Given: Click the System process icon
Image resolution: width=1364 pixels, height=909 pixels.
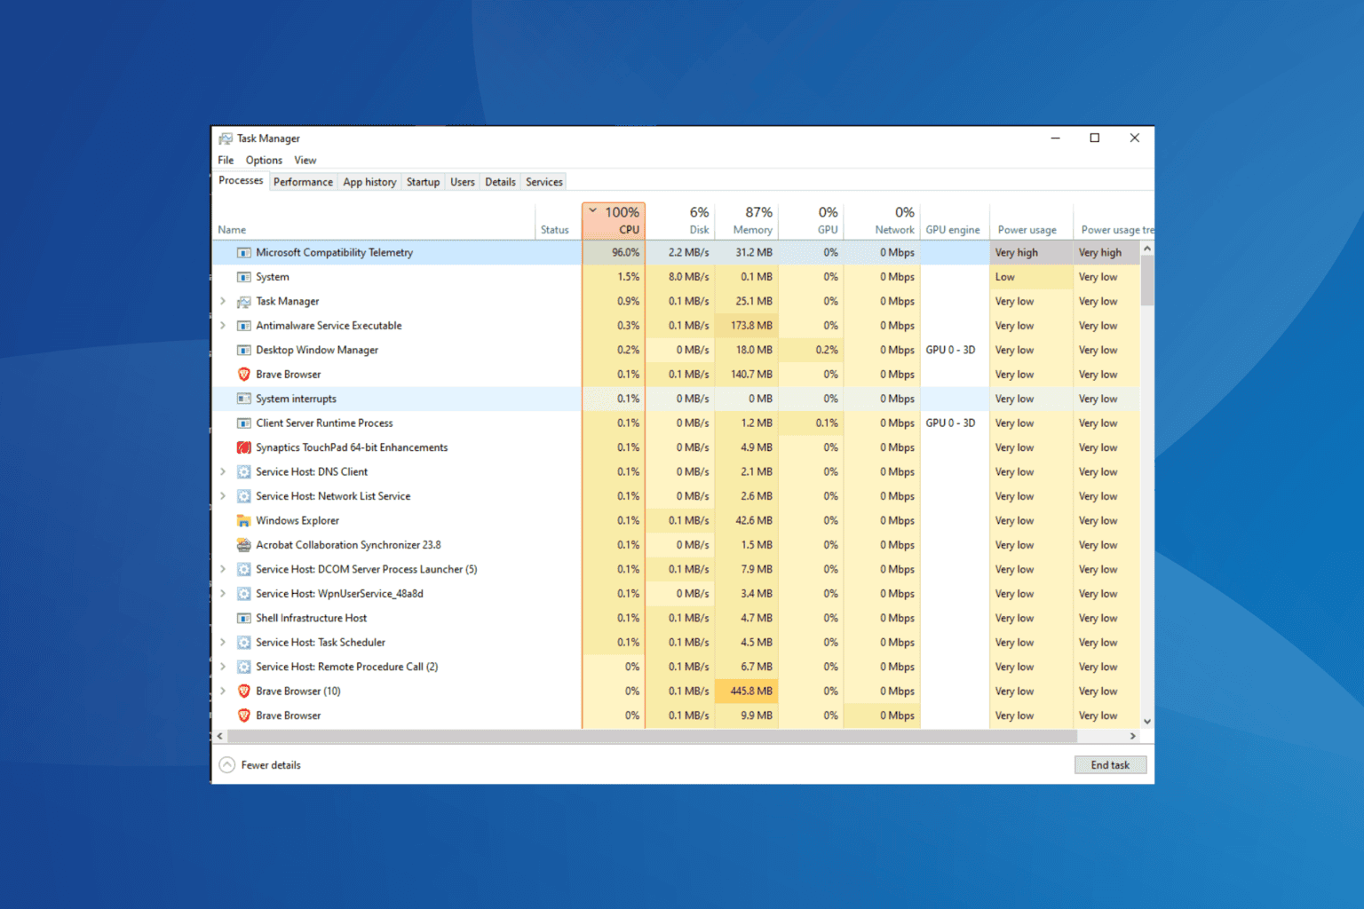Looking at the screenshot, I should point(244,277).
